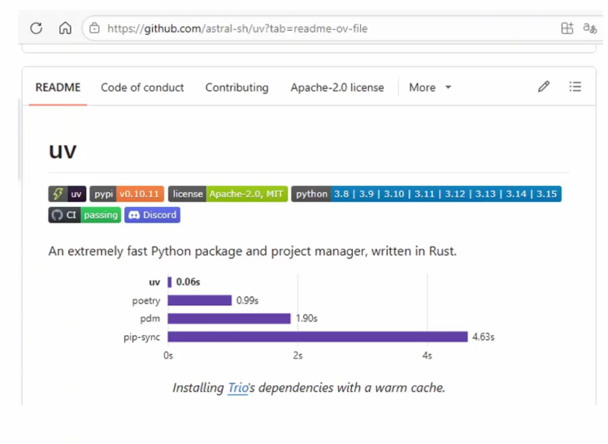This screenshot has width=608, height=444.
Task: Go to the browser home page icon
Action: [65, 28]
